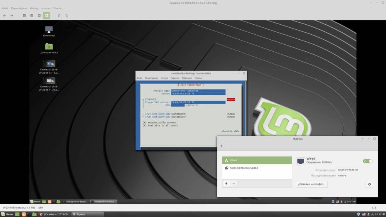Click plus button to add connection
386x217 pixels.
pos(226,183)
